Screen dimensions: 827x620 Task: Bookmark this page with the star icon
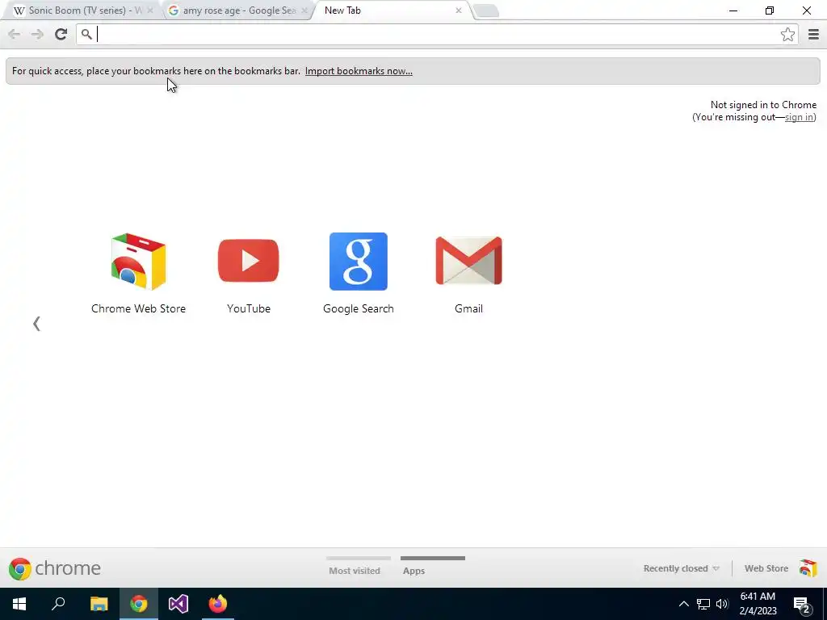787,34
